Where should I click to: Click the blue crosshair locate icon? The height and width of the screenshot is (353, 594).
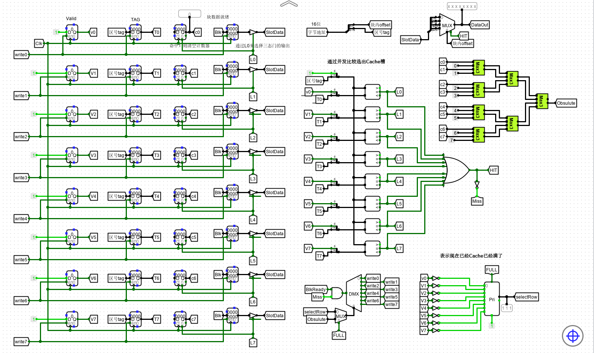(x=573, y=336)
